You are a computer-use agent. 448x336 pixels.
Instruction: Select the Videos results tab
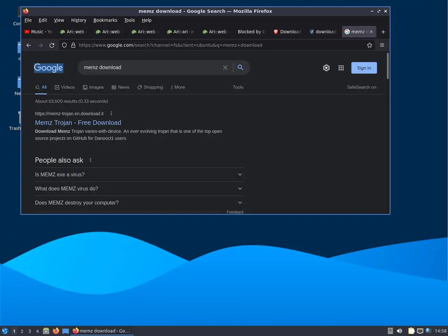pyautogui.click(x=65, y=87)
